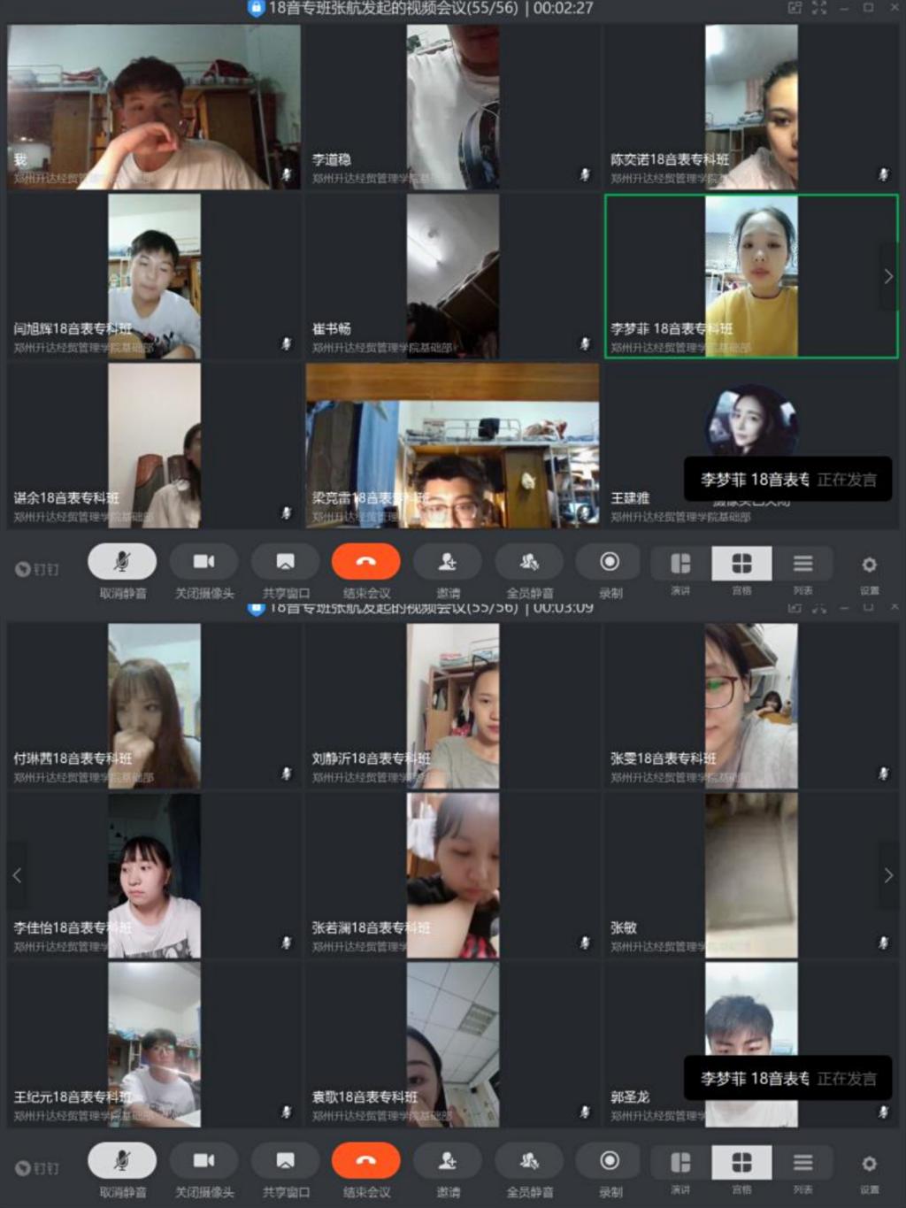Click the DingTalk logo in the 00:02:27 toolbar

click(36, 569)
